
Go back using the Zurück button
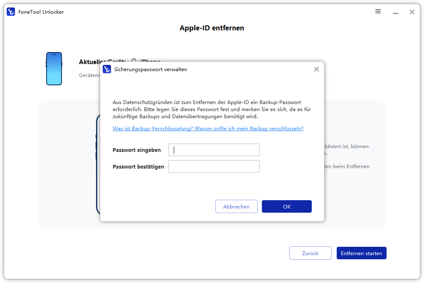pyautogui.click(x=311, y=253)
